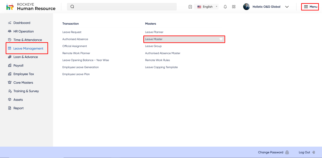Open the apps grid icon
This screenshot has height=158, width=322.
point(234,7)
